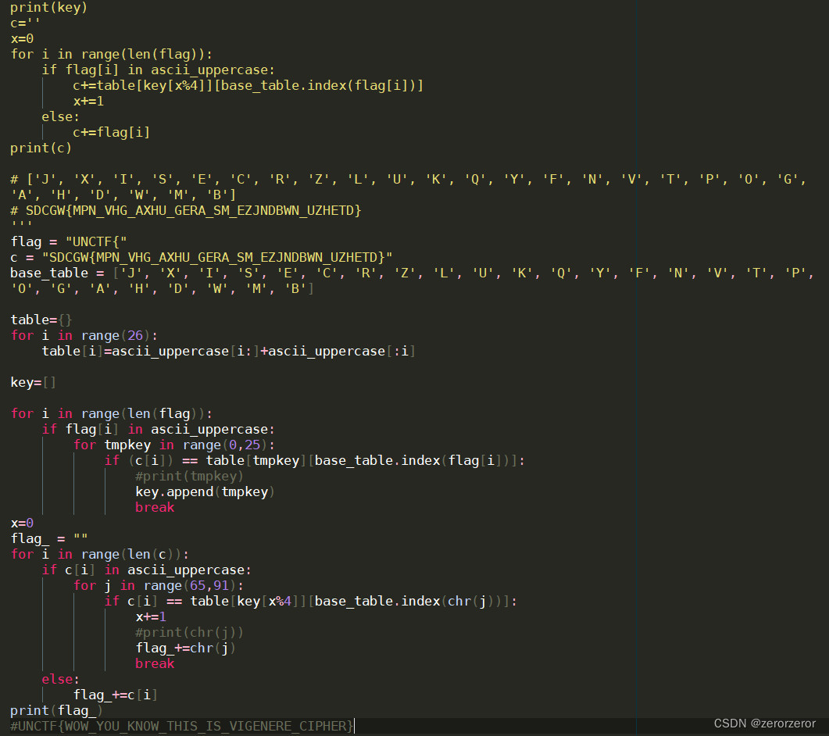Image resolution: width=829 pixels, height=736 pixels.
Task: Click the 'print(key)' line at top
Action: [48, 7]
